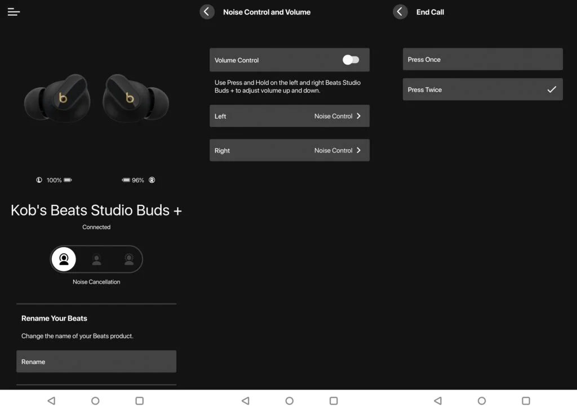Image resolution: width=577 pixels, height=408 pixels.
Task: Tap the 96% battery value
Action: (x=138, y=180)
